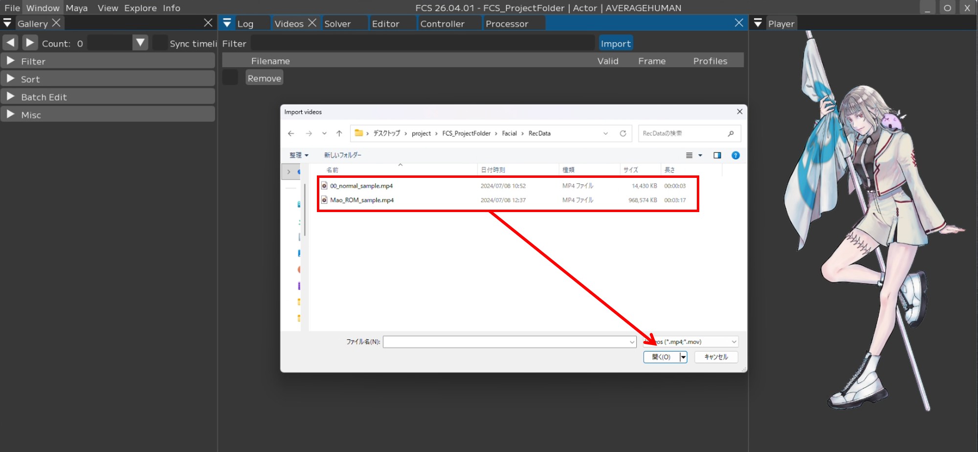The height and width of the screenshot is (452, 978).
Task: Click the next arrow in Gallery
Action: [30, 43]
